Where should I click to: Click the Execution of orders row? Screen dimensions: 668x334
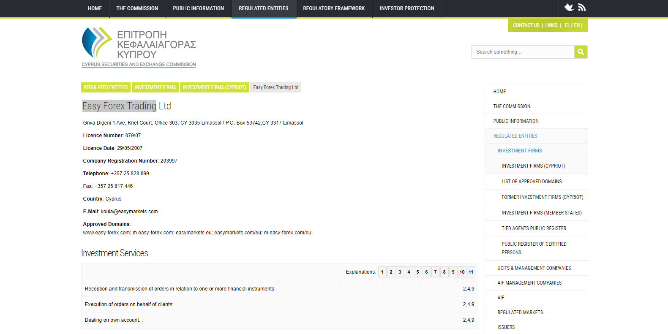pyautogui.click(x=280, y=304)
